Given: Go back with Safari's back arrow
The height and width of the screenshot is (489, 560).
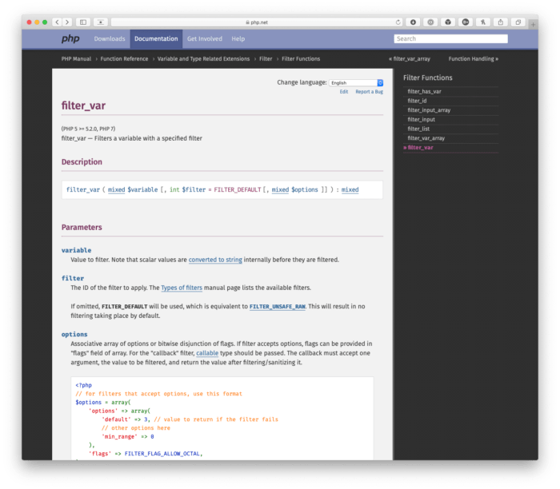Looking at the screenshot, I should [x=57, y=22].
